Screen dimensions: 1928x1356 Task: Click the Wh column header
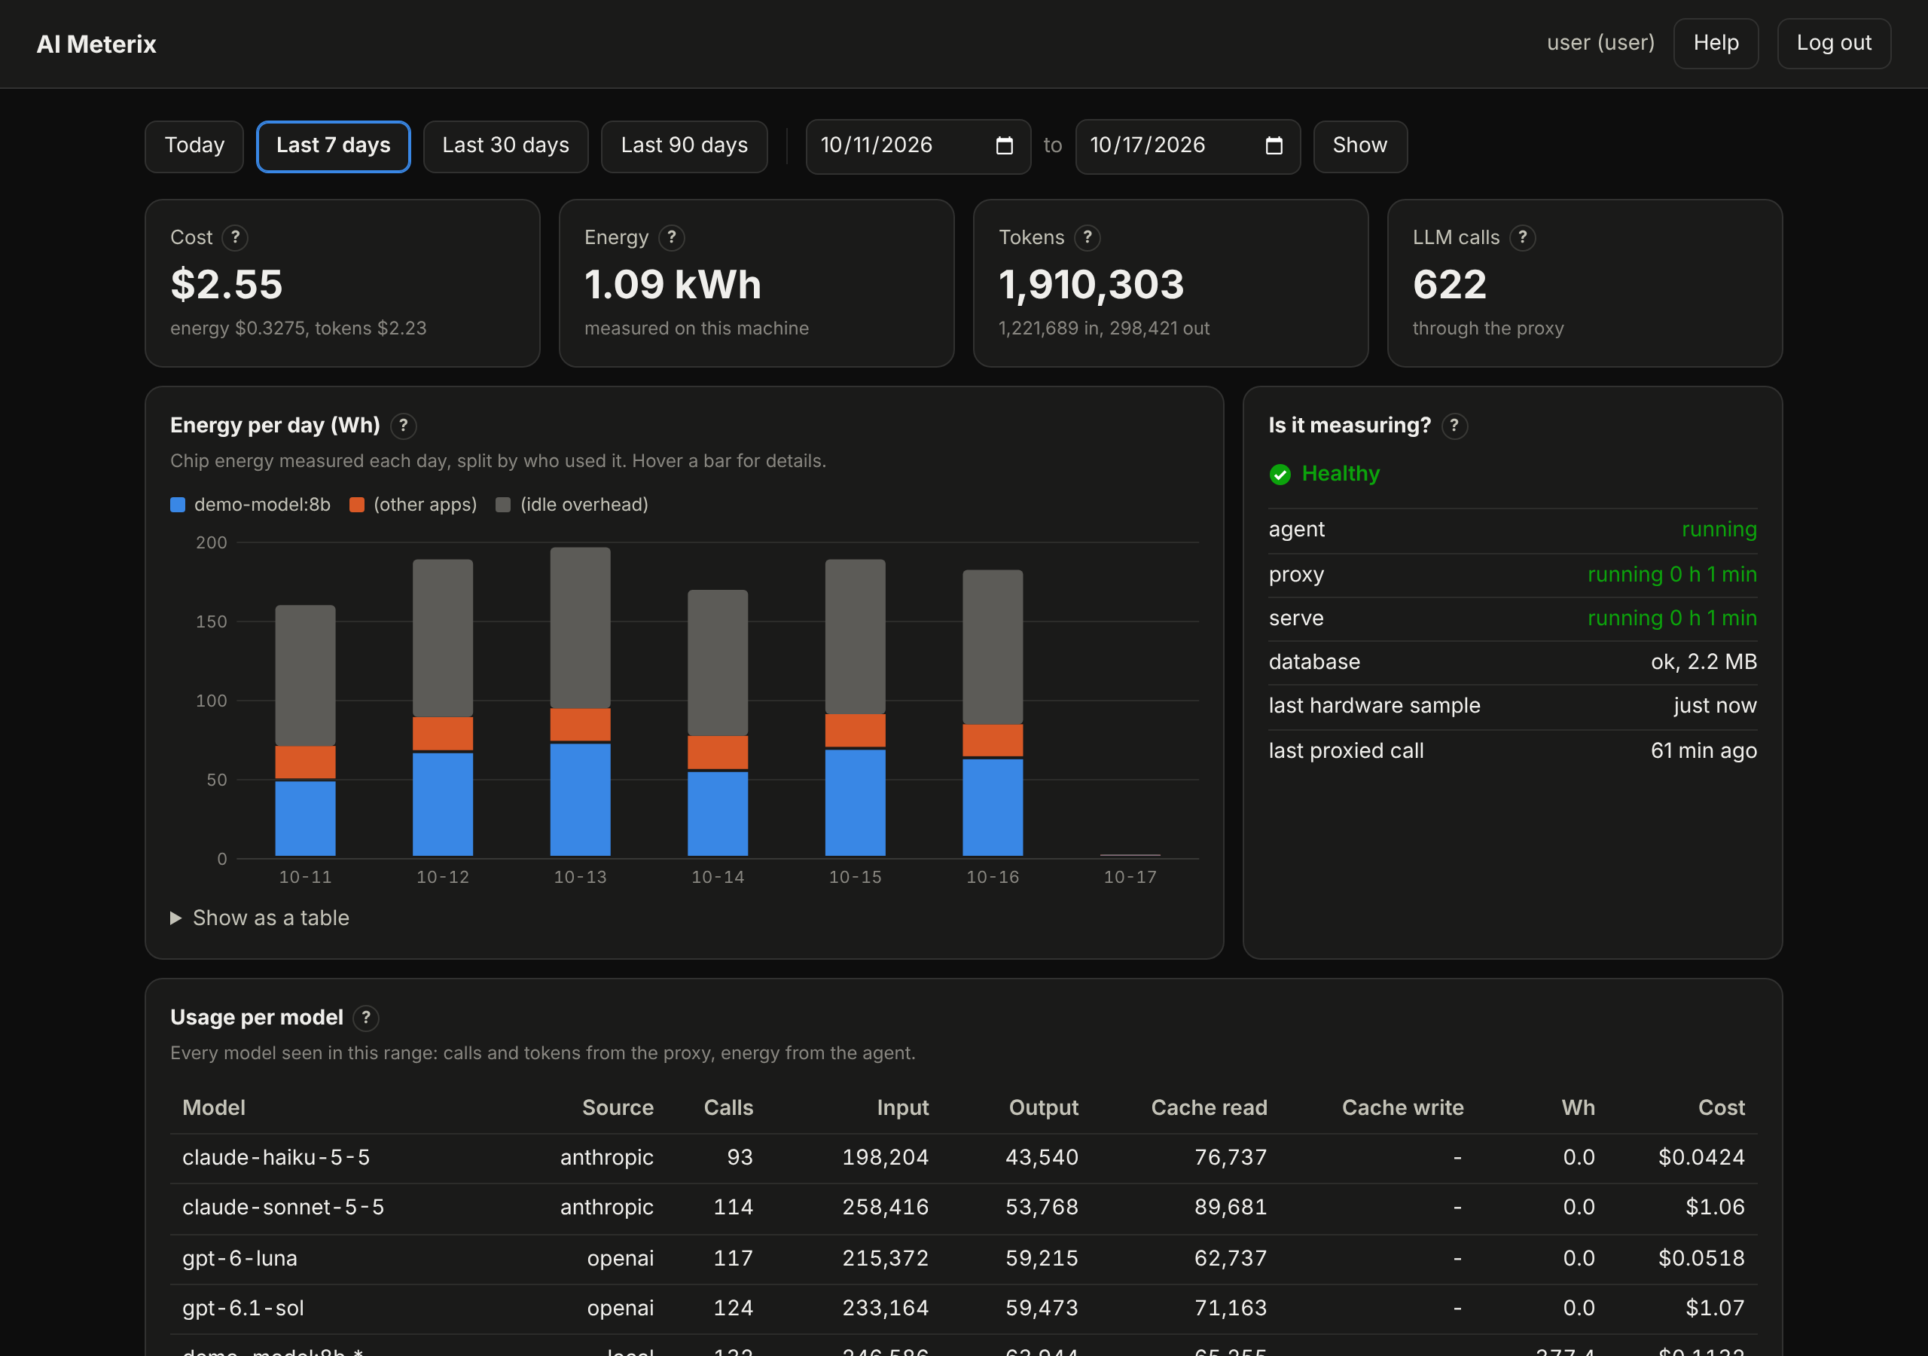tap(1578, 1108)
